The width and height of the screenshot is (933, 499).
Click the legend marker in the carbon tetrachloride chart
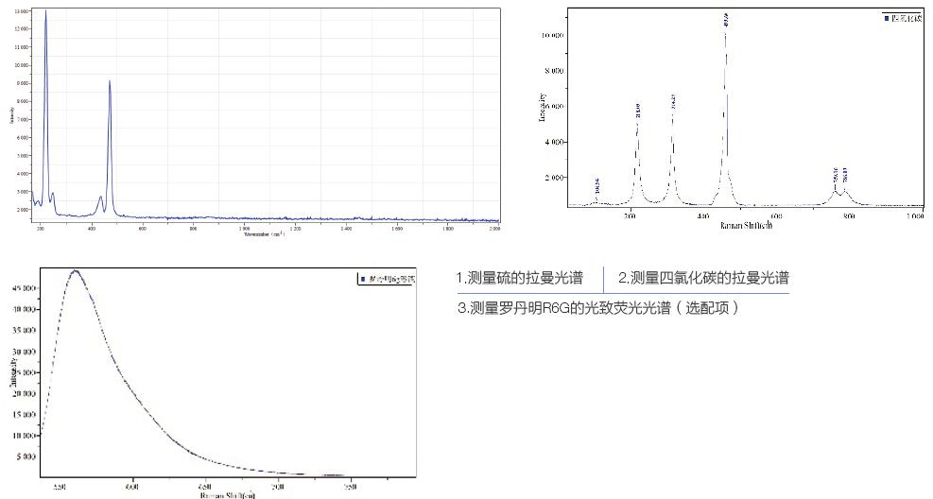click(886, 18)
